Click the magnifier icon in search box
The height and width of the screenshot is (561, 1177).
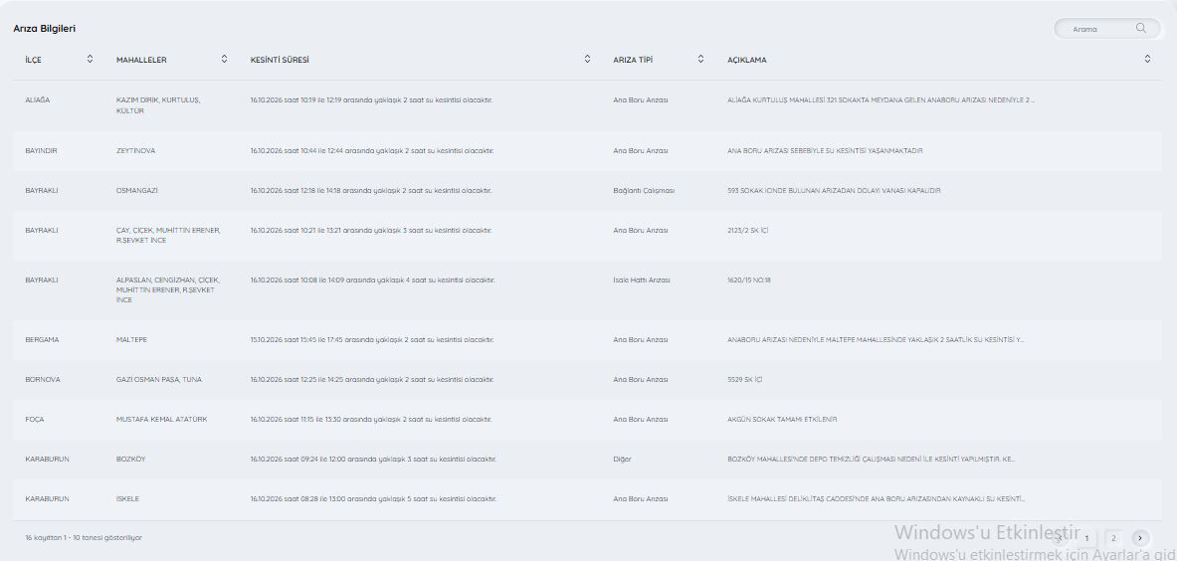coord(1141,29)
